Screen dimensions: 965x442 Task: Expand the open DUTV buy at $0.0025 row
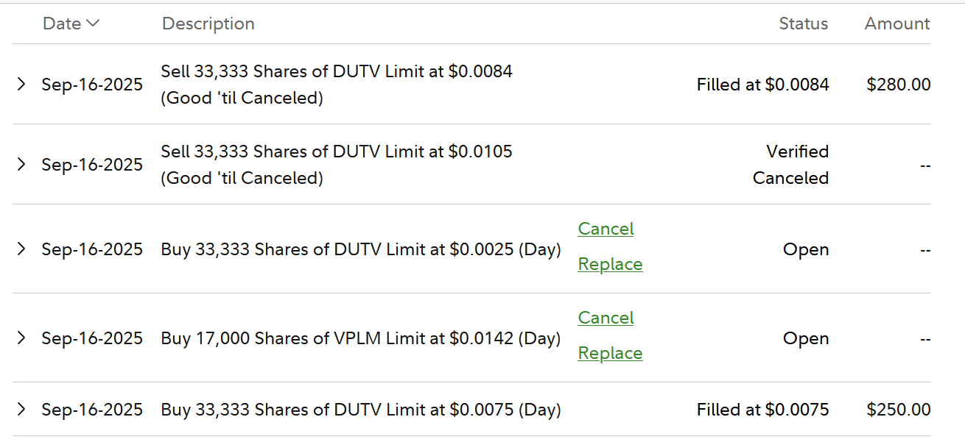point(21,249)
